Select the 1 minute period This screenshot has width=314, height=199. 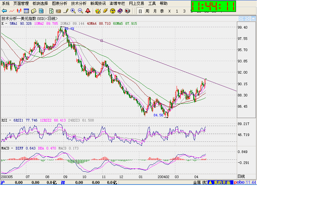tap(177, 11)
